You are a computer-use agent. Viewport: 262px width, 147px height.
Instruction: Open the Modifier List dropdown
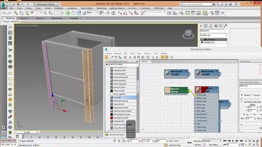[214, 36]
